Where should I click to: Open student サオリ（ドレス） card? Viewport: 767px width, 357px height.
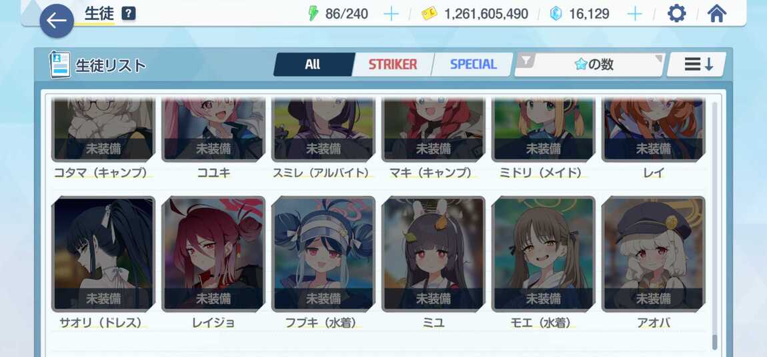pos(103,254)
